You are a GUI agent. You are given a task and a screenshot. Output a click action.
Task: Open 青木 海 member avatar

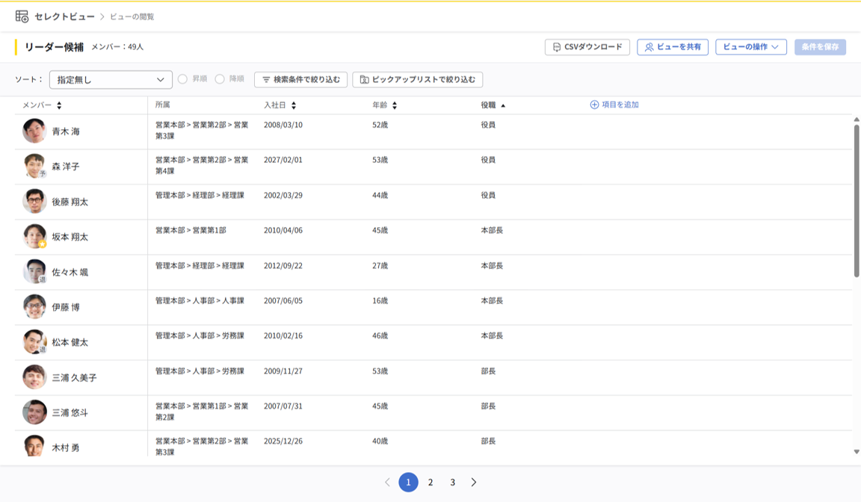pyautogui.click(x=34, y=131)
